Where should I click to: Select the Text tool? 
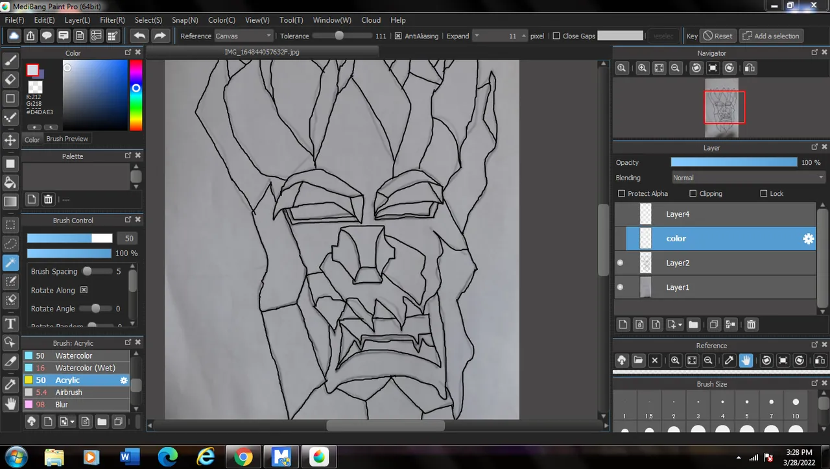point(10,323)
